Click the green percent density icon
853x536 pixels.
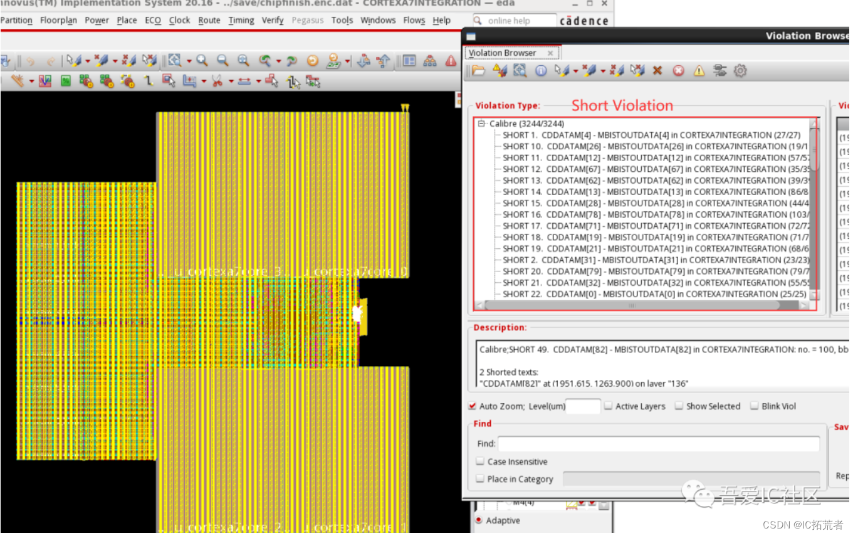[x=65, y=81]
